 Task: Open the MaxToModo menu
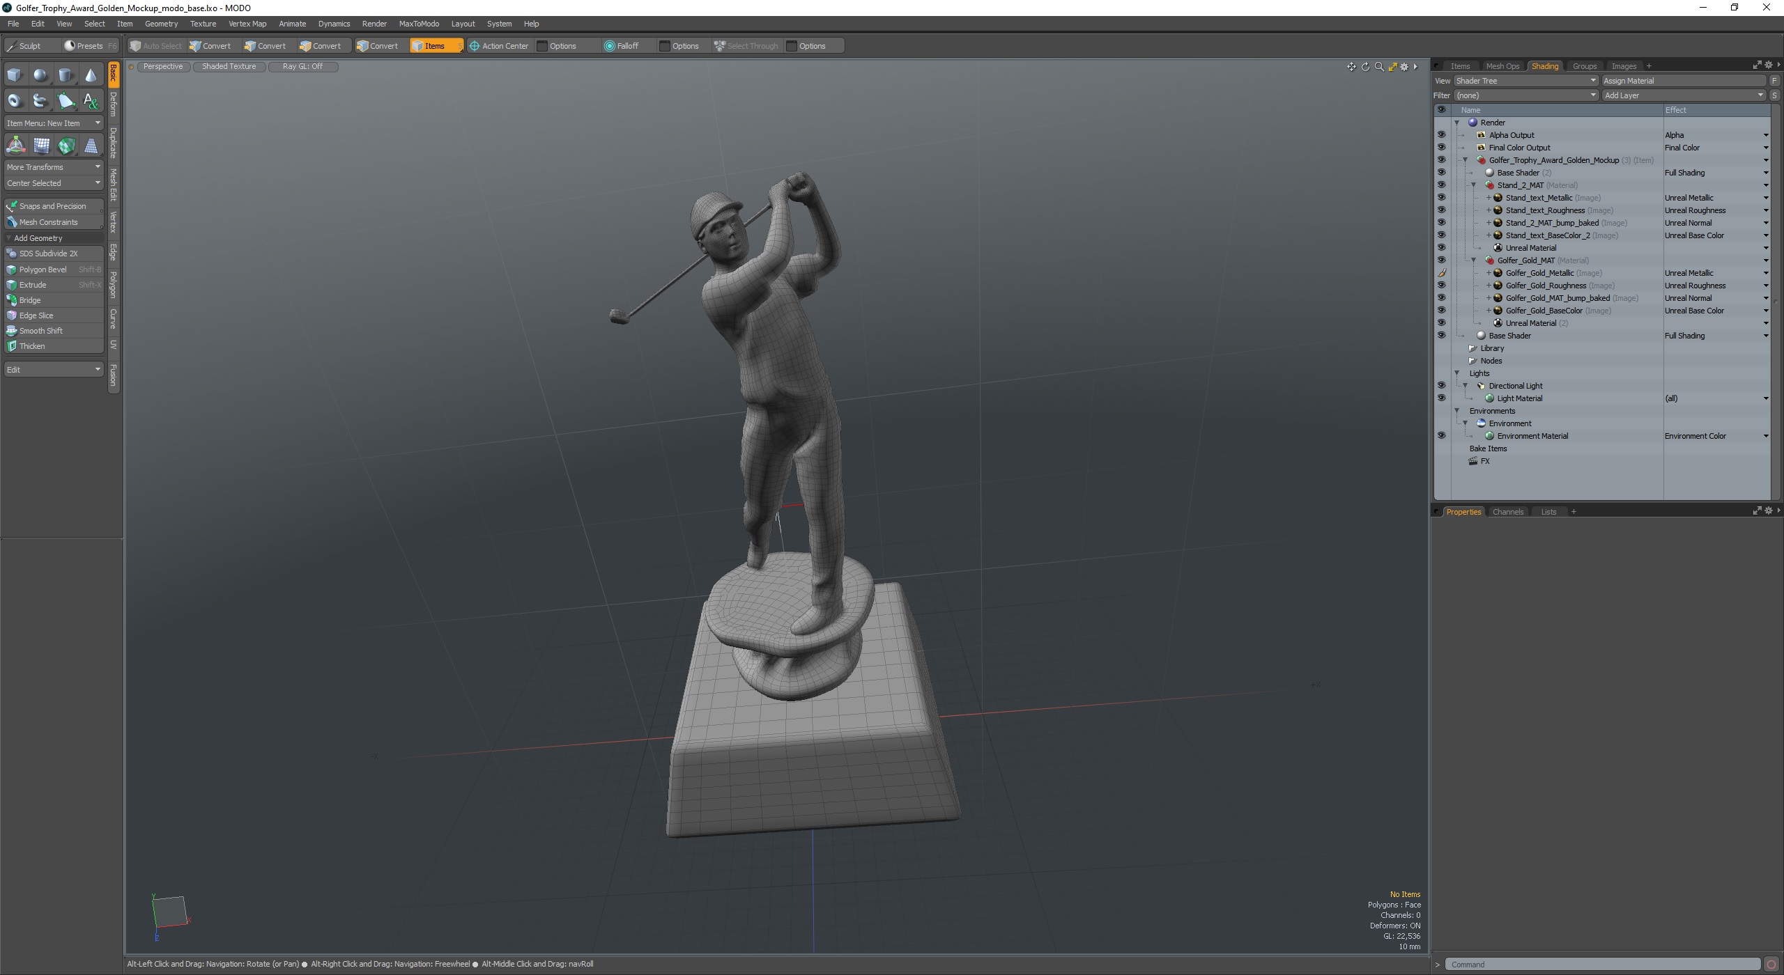[419, 24]
